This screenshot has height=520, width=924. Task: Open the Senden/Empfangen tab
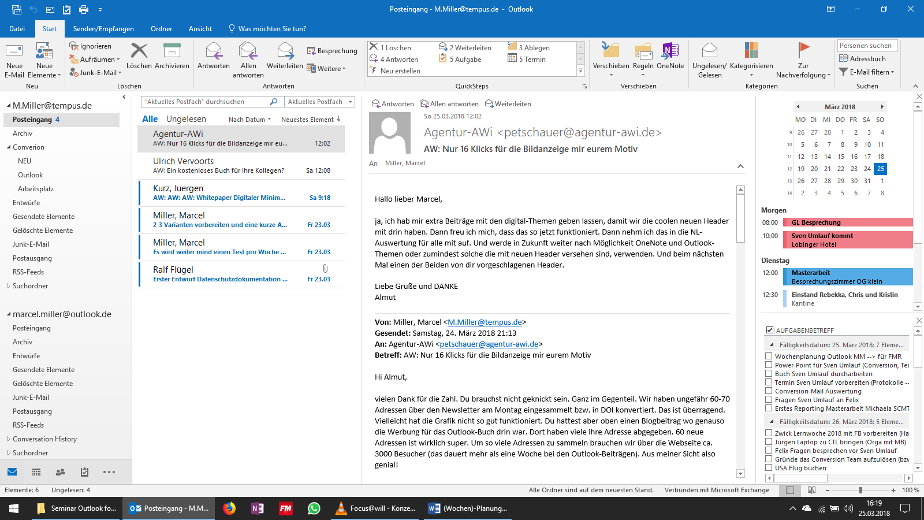click(x=103, y=29)
